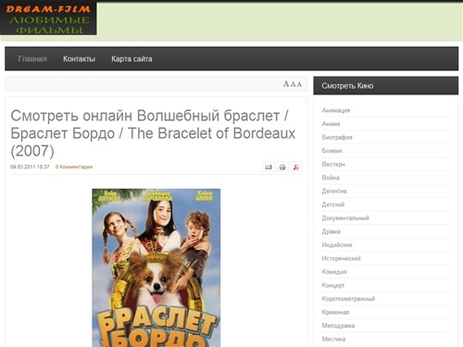Select the smallest font size A
463x347 pixels.
pyautogui.click(x=299, y=84)
